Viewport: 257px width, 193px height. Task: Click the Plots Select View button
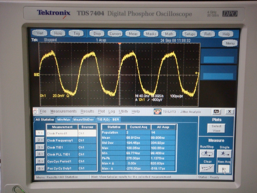click(216, 128)
